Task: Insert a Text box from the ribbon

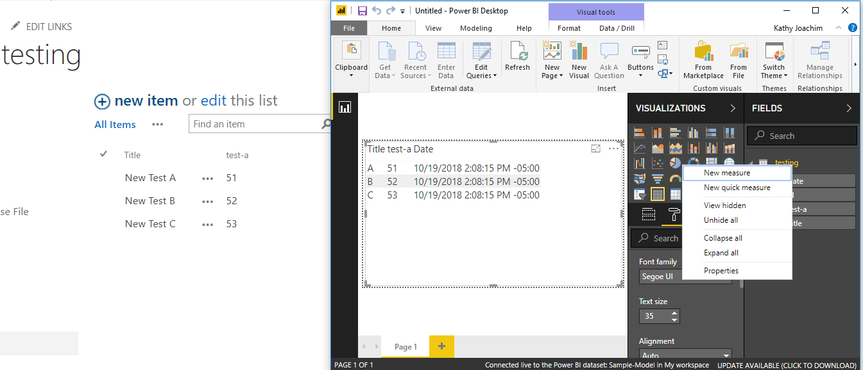Action: point(663,45)
